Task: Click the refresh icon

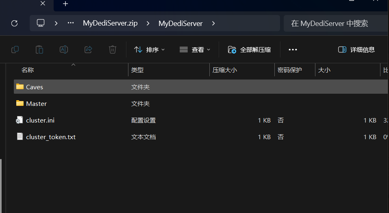Action: tap(14, 23)
